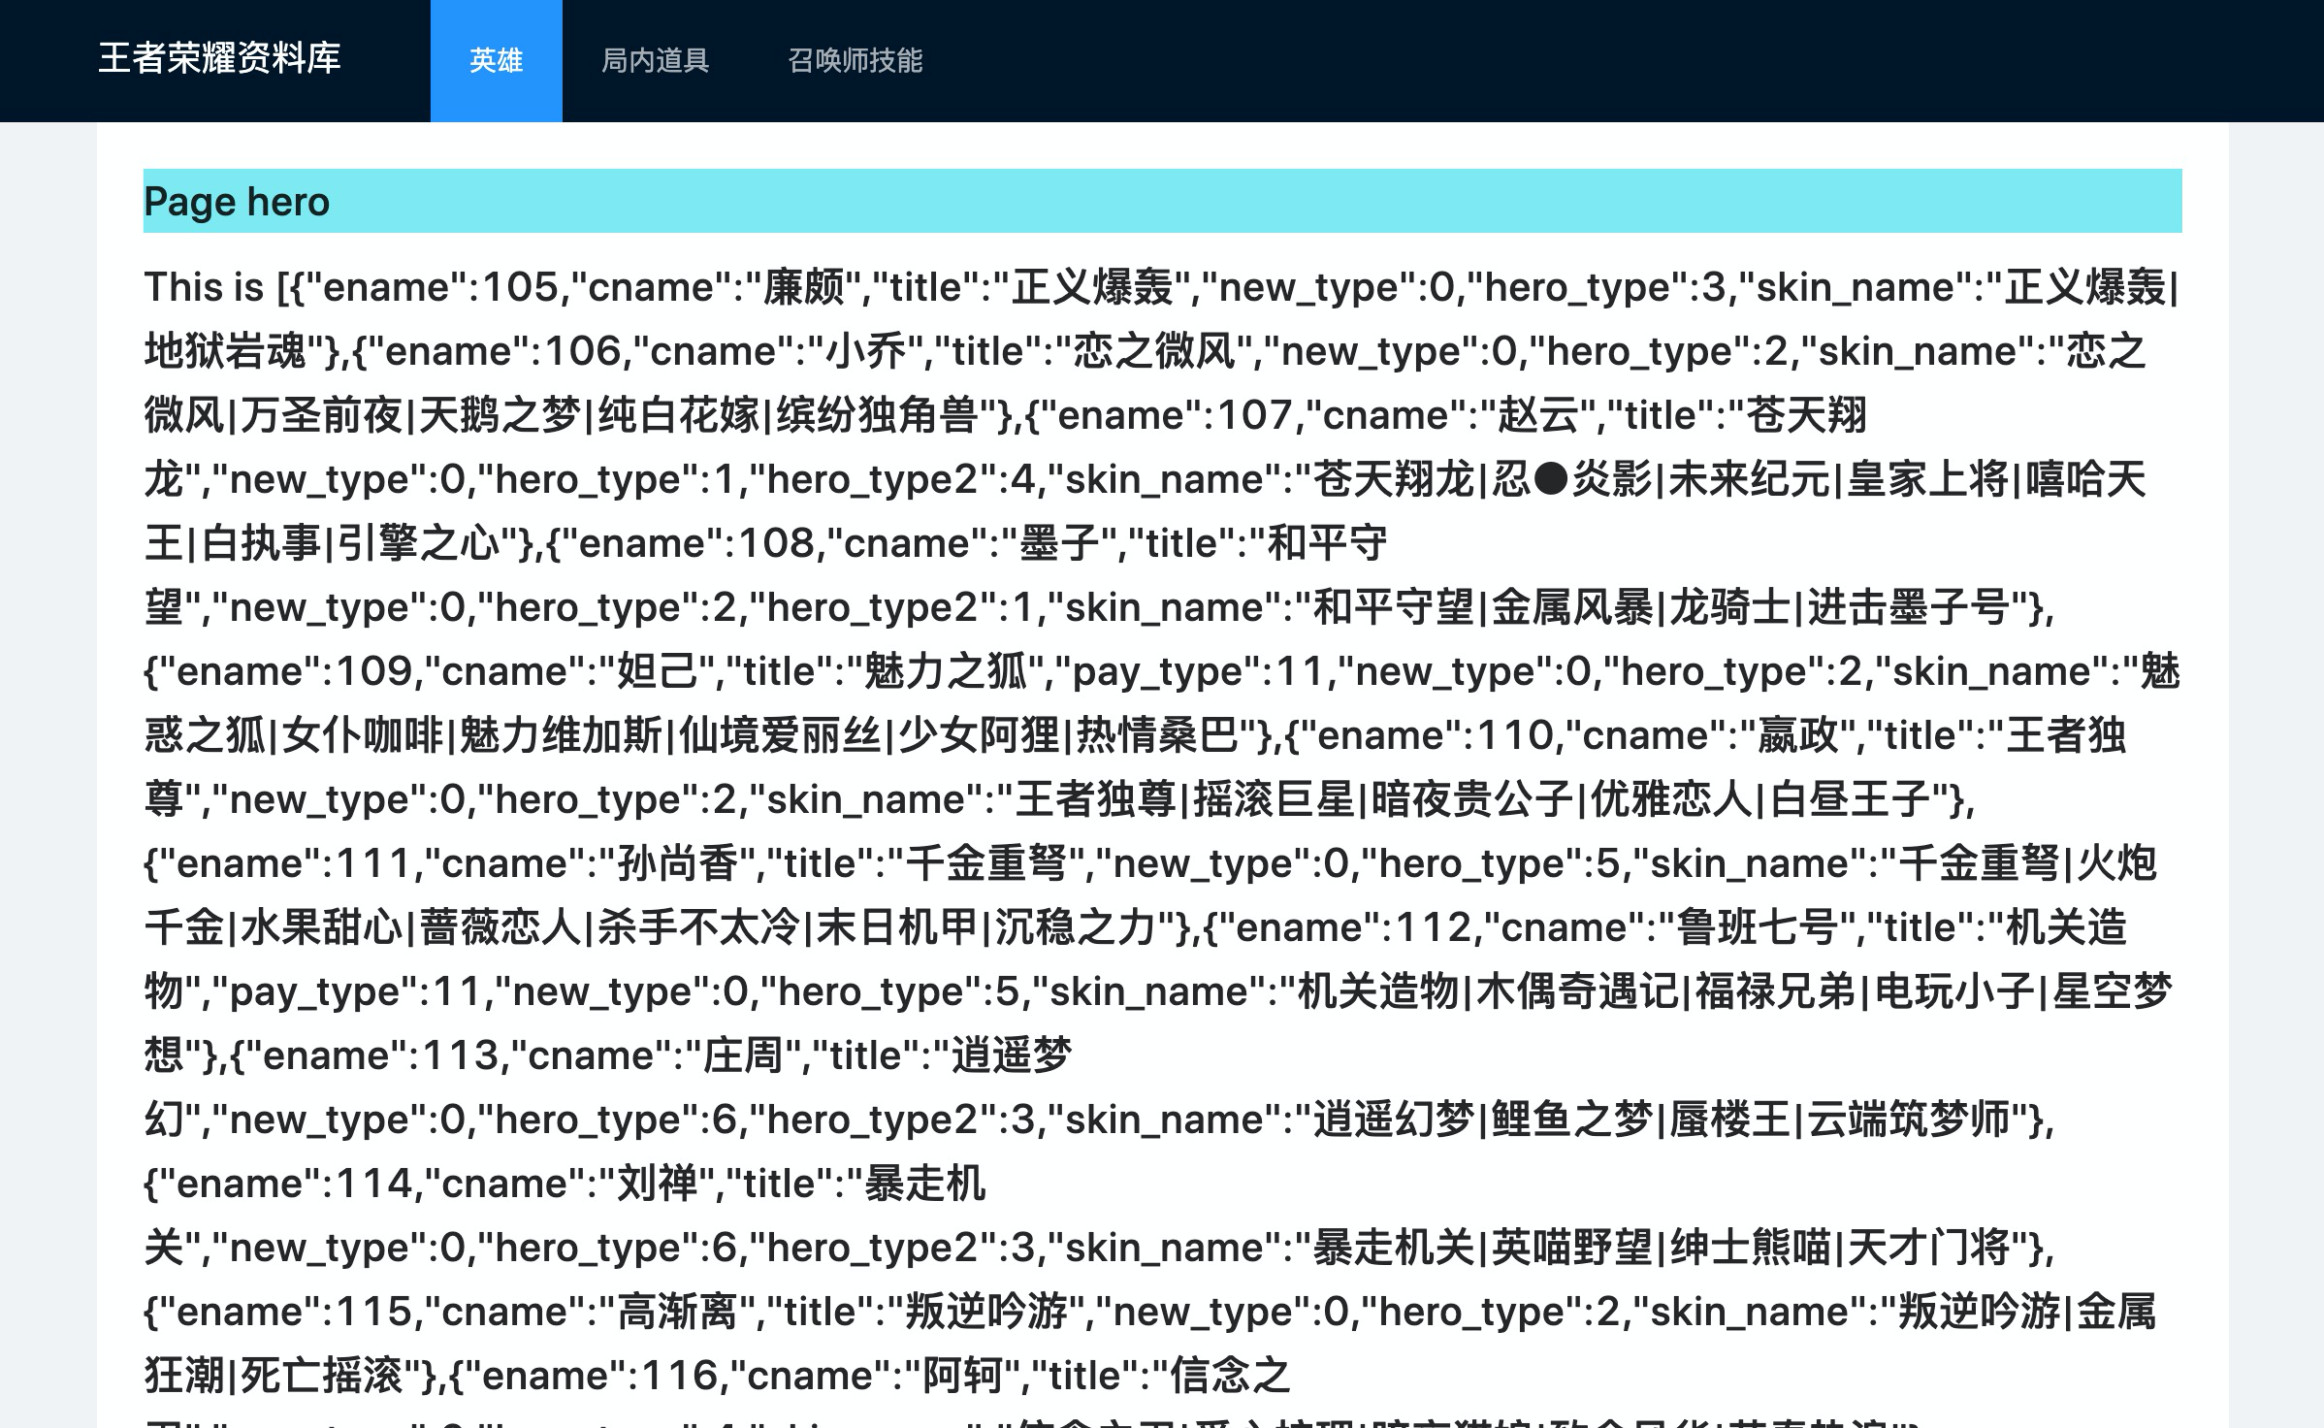Viewport: 2324px width, 1428px height.
Task: Click the skin text 天才门将
Action: click(1928, 1248)
